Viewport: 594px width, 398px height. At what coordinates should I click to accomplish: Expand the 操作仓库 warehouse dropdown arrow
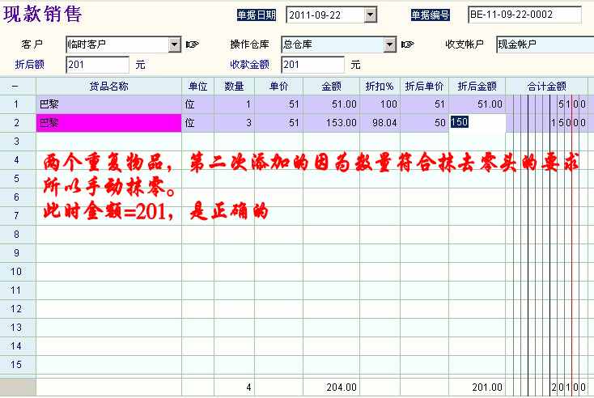[x=388, y=44]
